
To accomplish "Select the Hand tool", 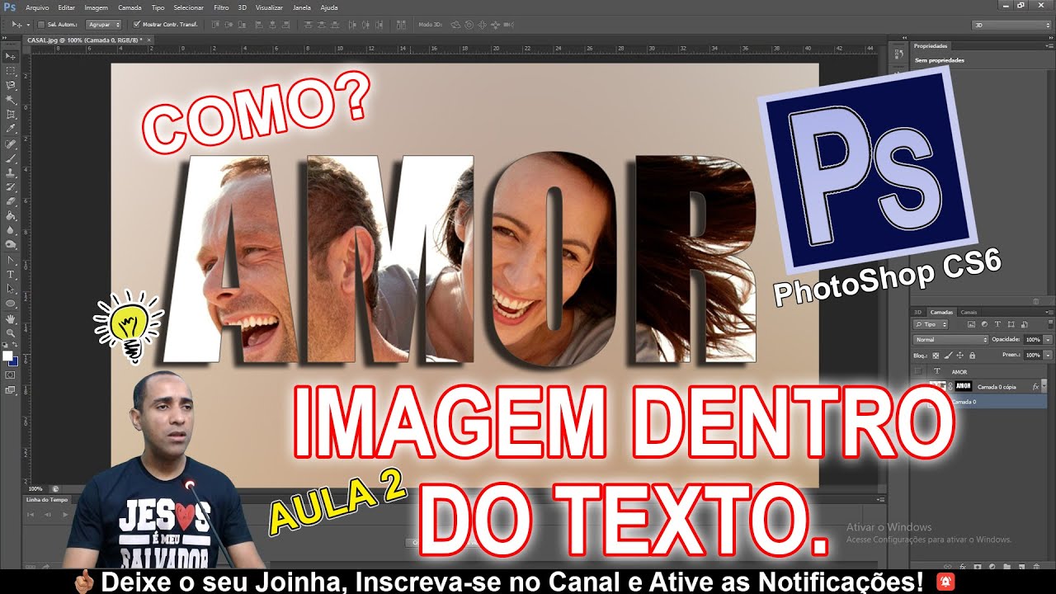I will point(11,318).
